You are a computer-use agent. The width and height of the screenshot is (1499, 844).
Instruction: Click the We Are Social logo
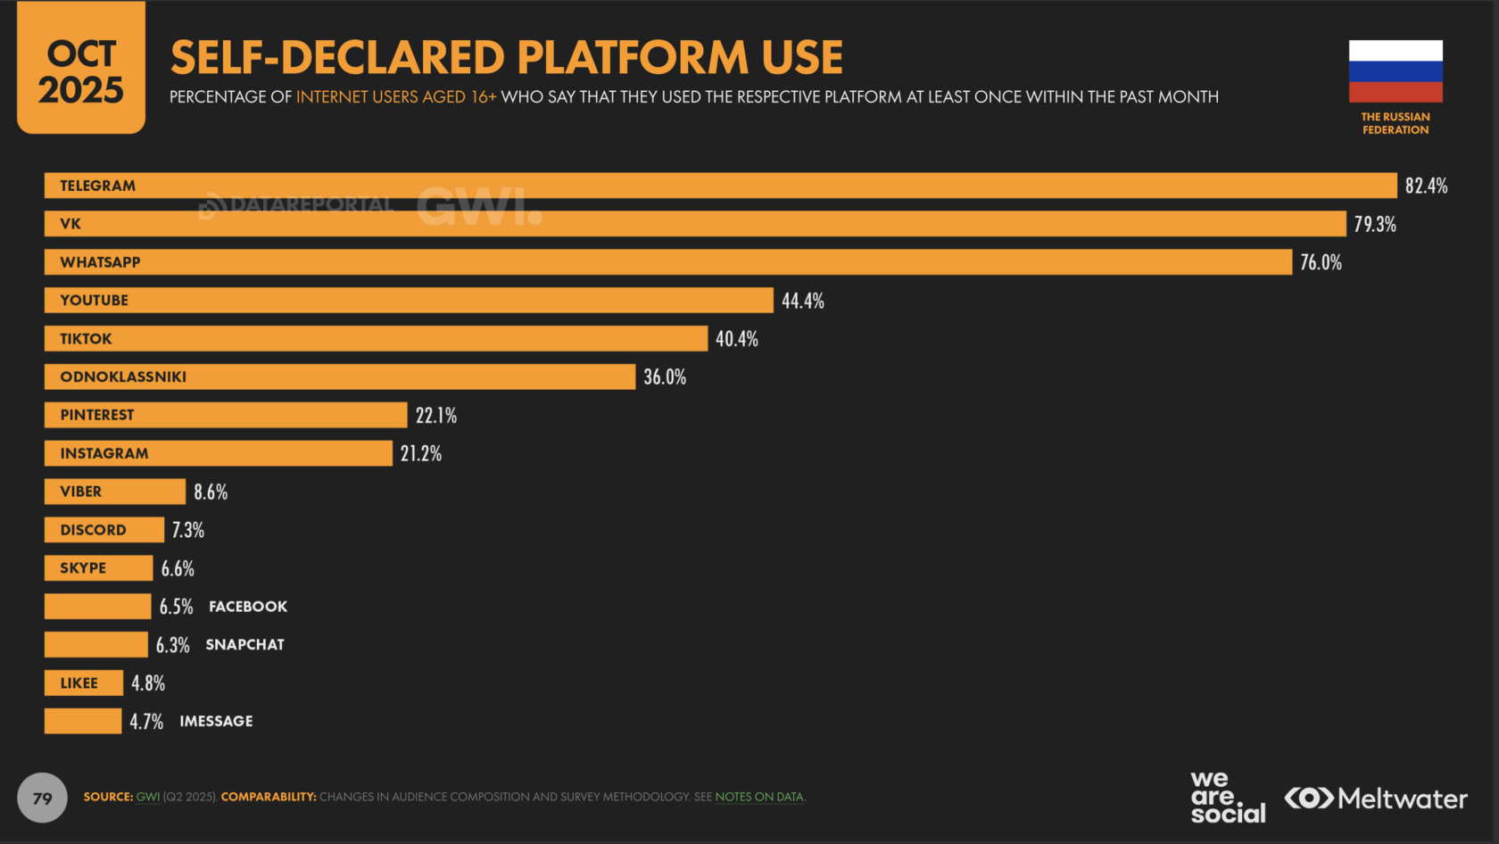point(1227,798)
